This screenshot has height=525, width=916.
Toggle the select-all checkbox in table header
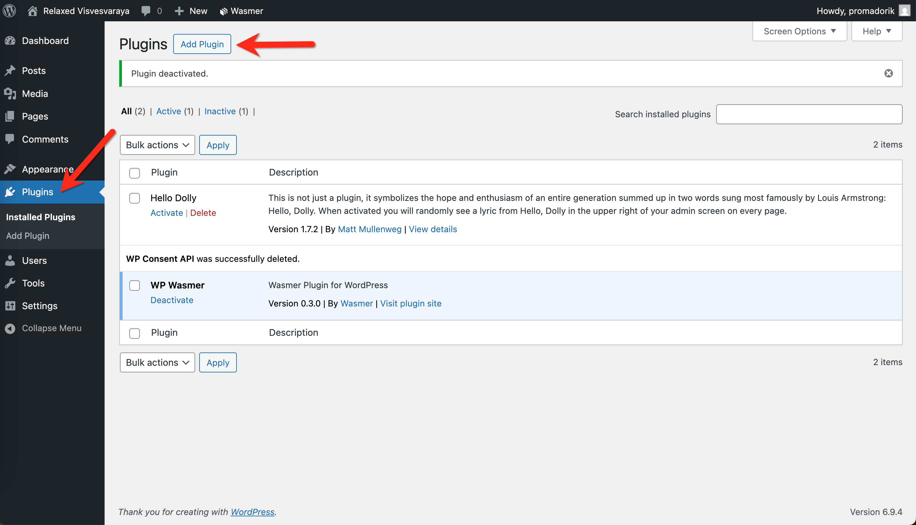click(x=135, y=173)
